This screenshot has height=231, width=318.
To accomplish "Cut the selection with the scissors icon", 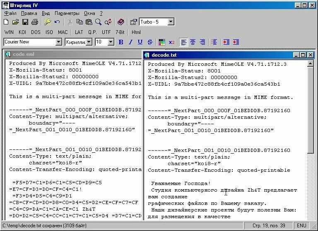I will pos(70,22).
